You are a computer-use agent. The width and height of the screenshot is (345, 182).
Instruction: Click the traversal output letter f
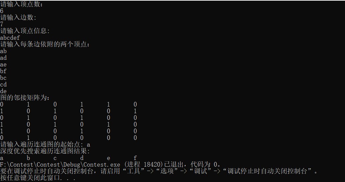pyautogui.click(x=135, y=158)
